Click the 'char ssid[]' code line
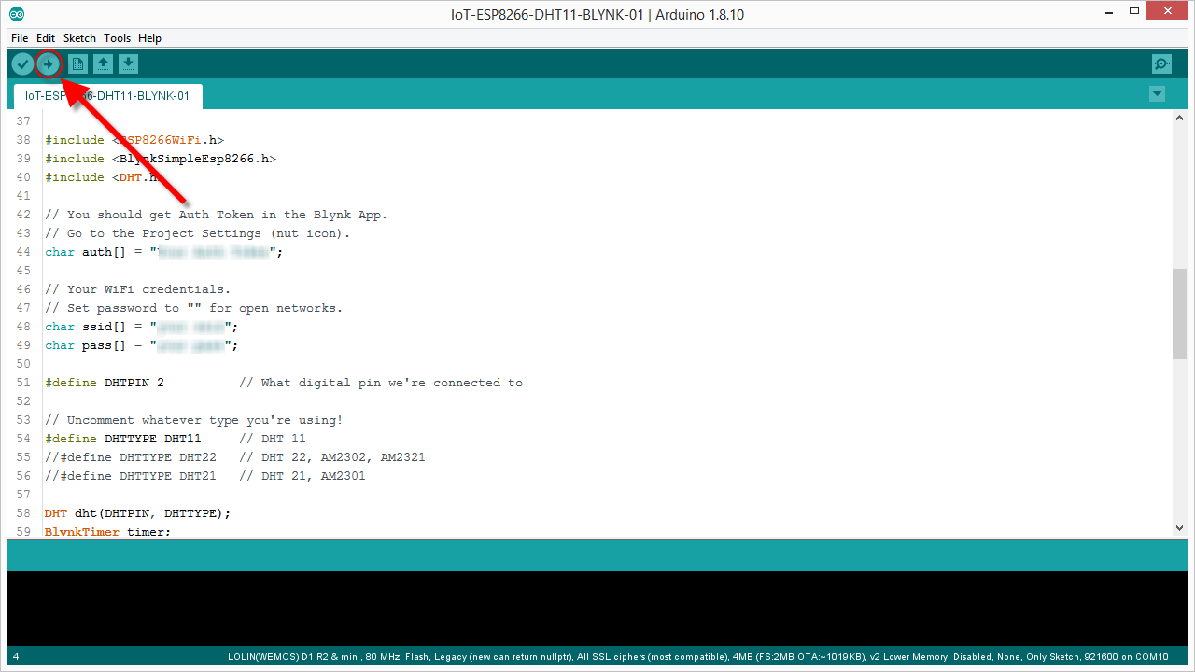This screenshot has height=672, width=1195. (x=142, y=327)
